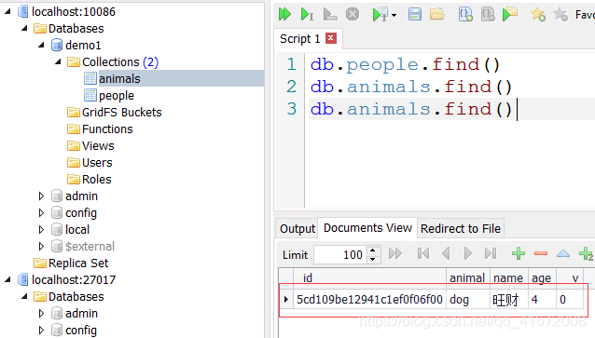Run the current statement at cursor
This screenshot has width=595, height=338.
[307, 14]
